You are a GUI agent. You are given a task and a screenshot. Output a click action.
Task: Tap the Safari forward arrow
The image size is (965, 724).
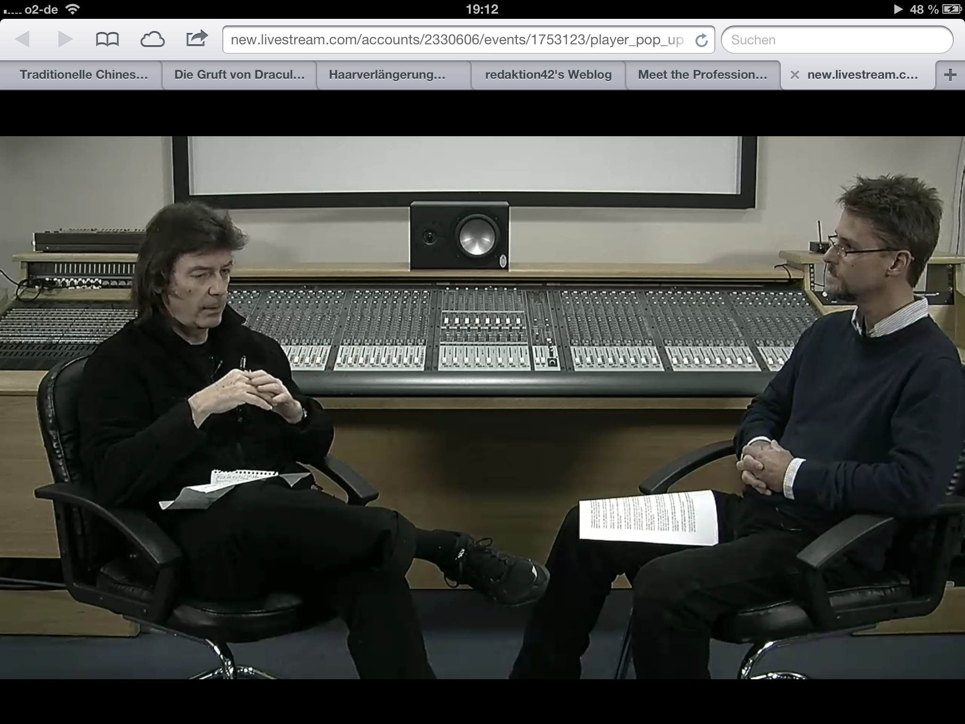(65, 39)
